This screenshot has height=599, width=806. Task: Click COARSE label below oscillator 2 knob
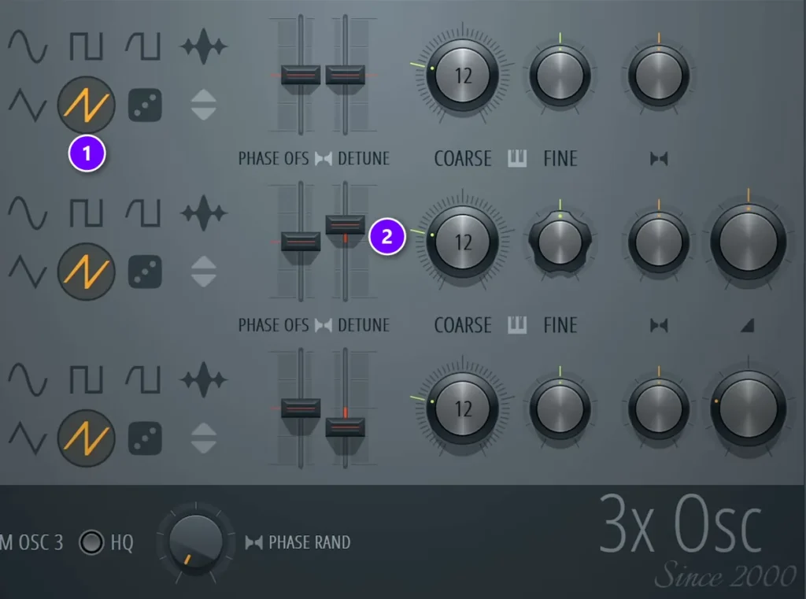[x=463, y=325]
